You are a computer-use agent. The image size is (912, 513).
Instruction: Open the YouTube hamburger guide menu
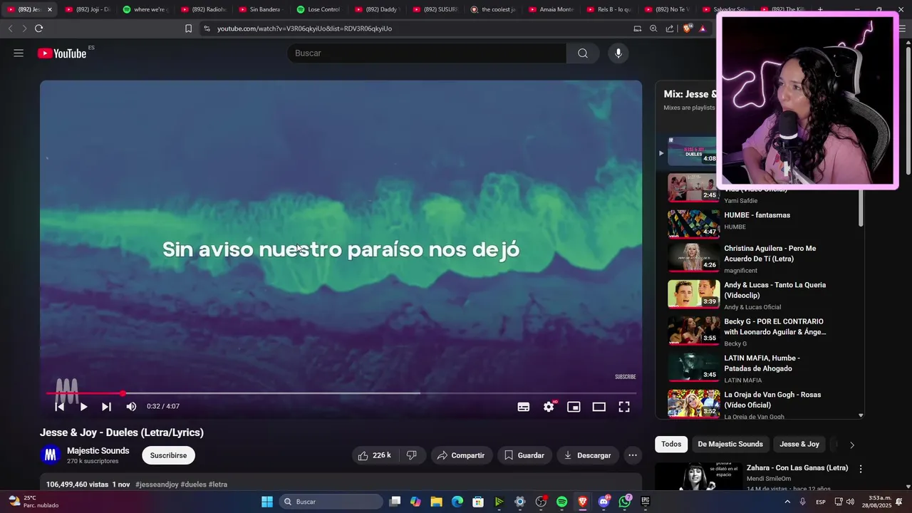(x=19, y=53)
